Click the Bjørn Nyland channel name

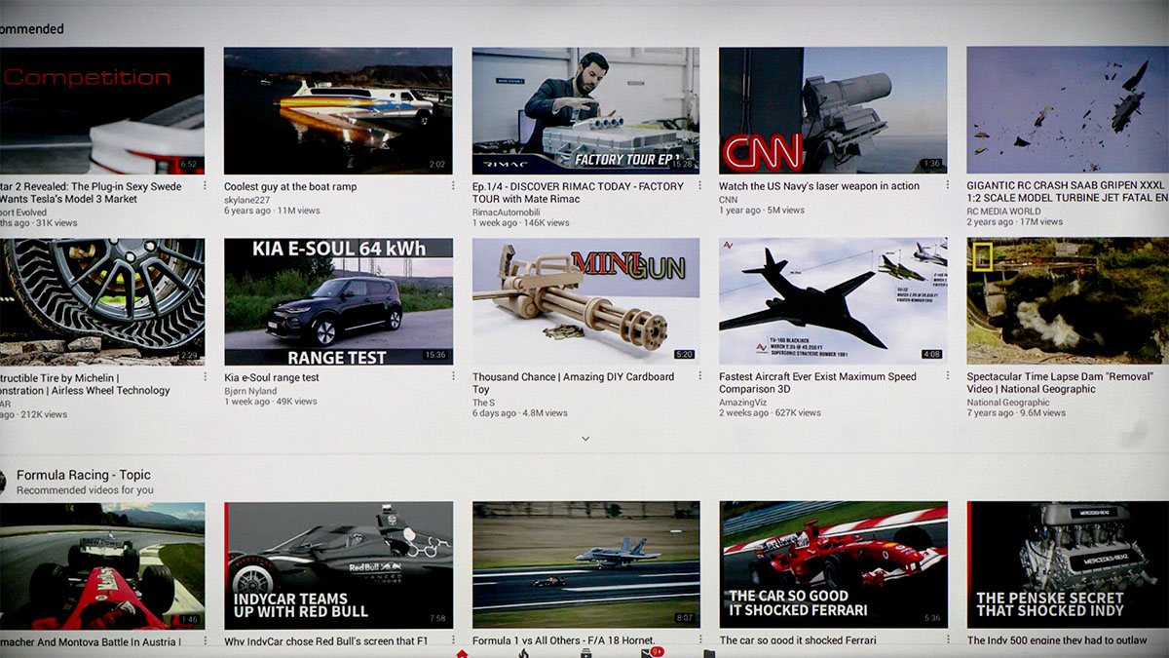coord(250,391)
